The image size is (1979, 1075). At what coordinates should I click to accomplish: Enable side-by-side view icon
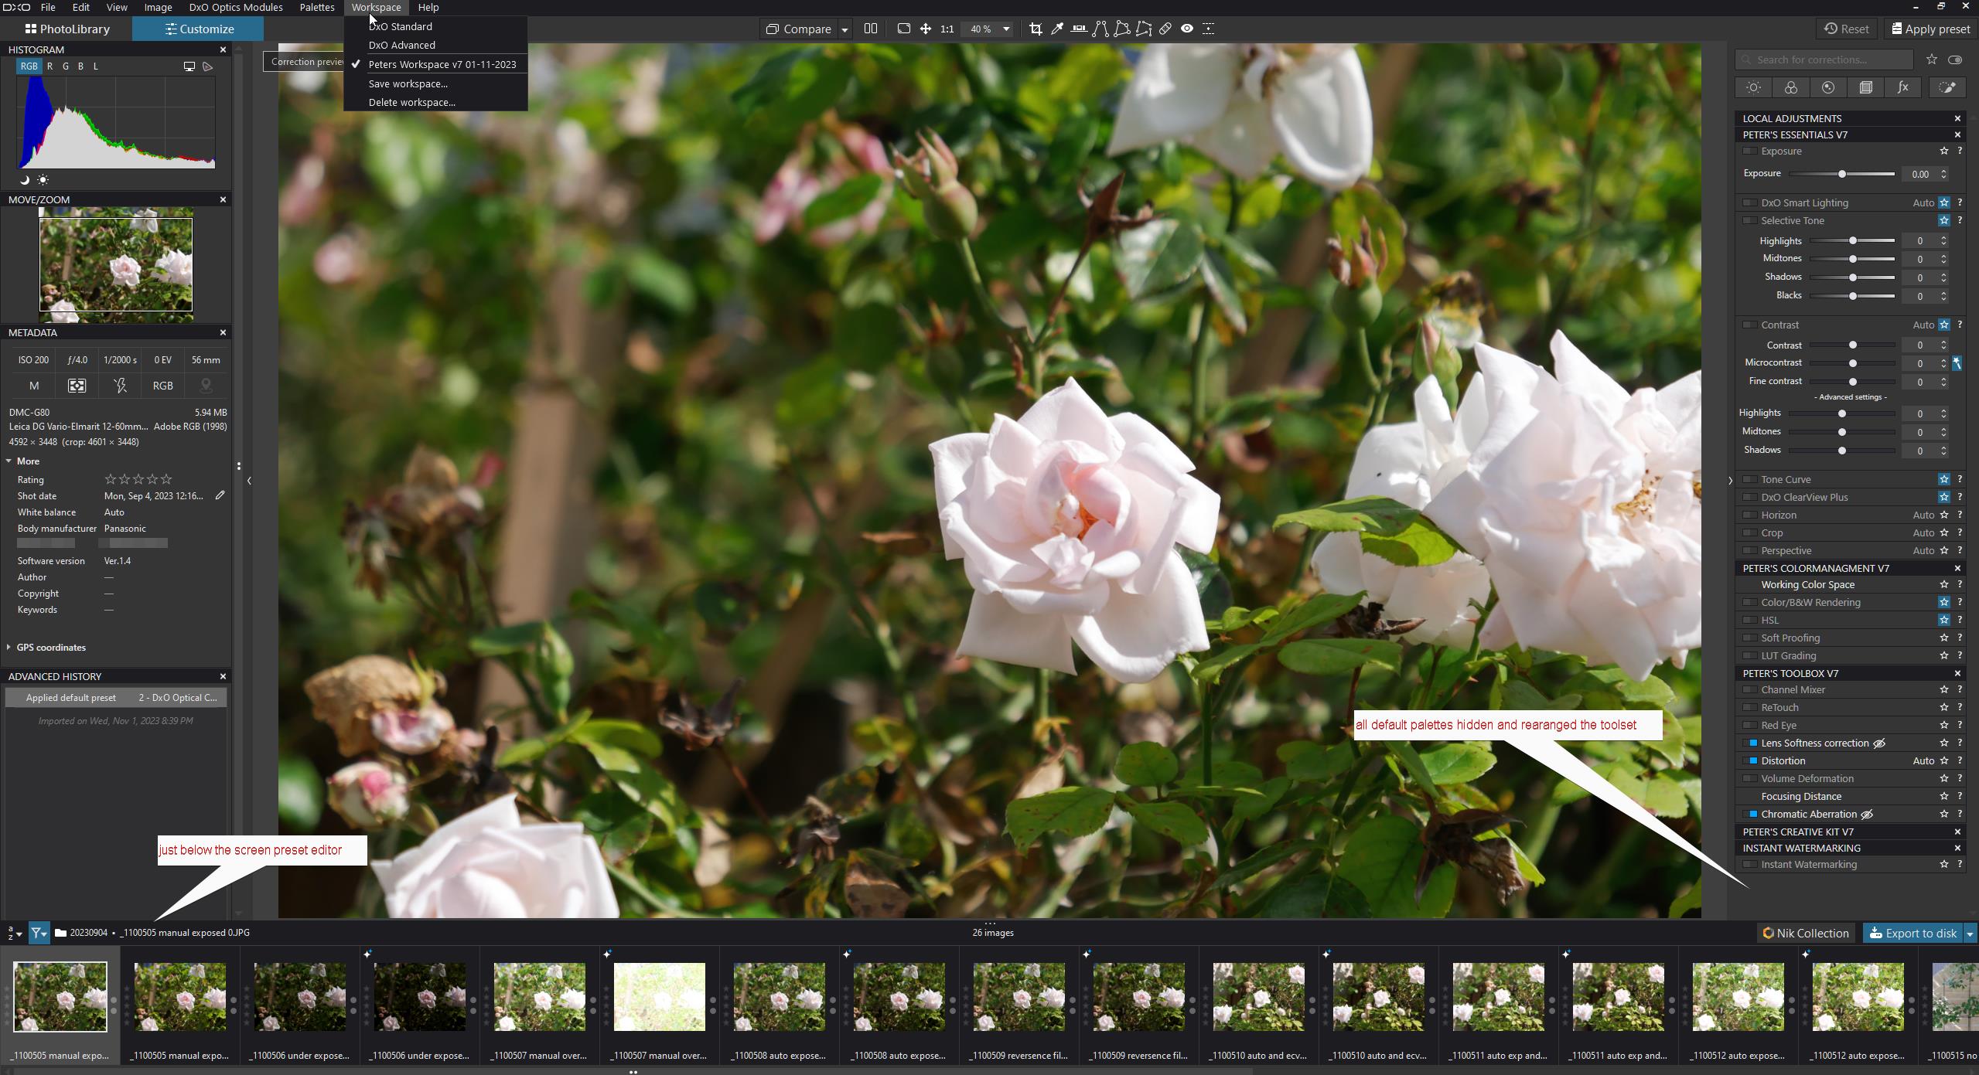pos(870,29)
